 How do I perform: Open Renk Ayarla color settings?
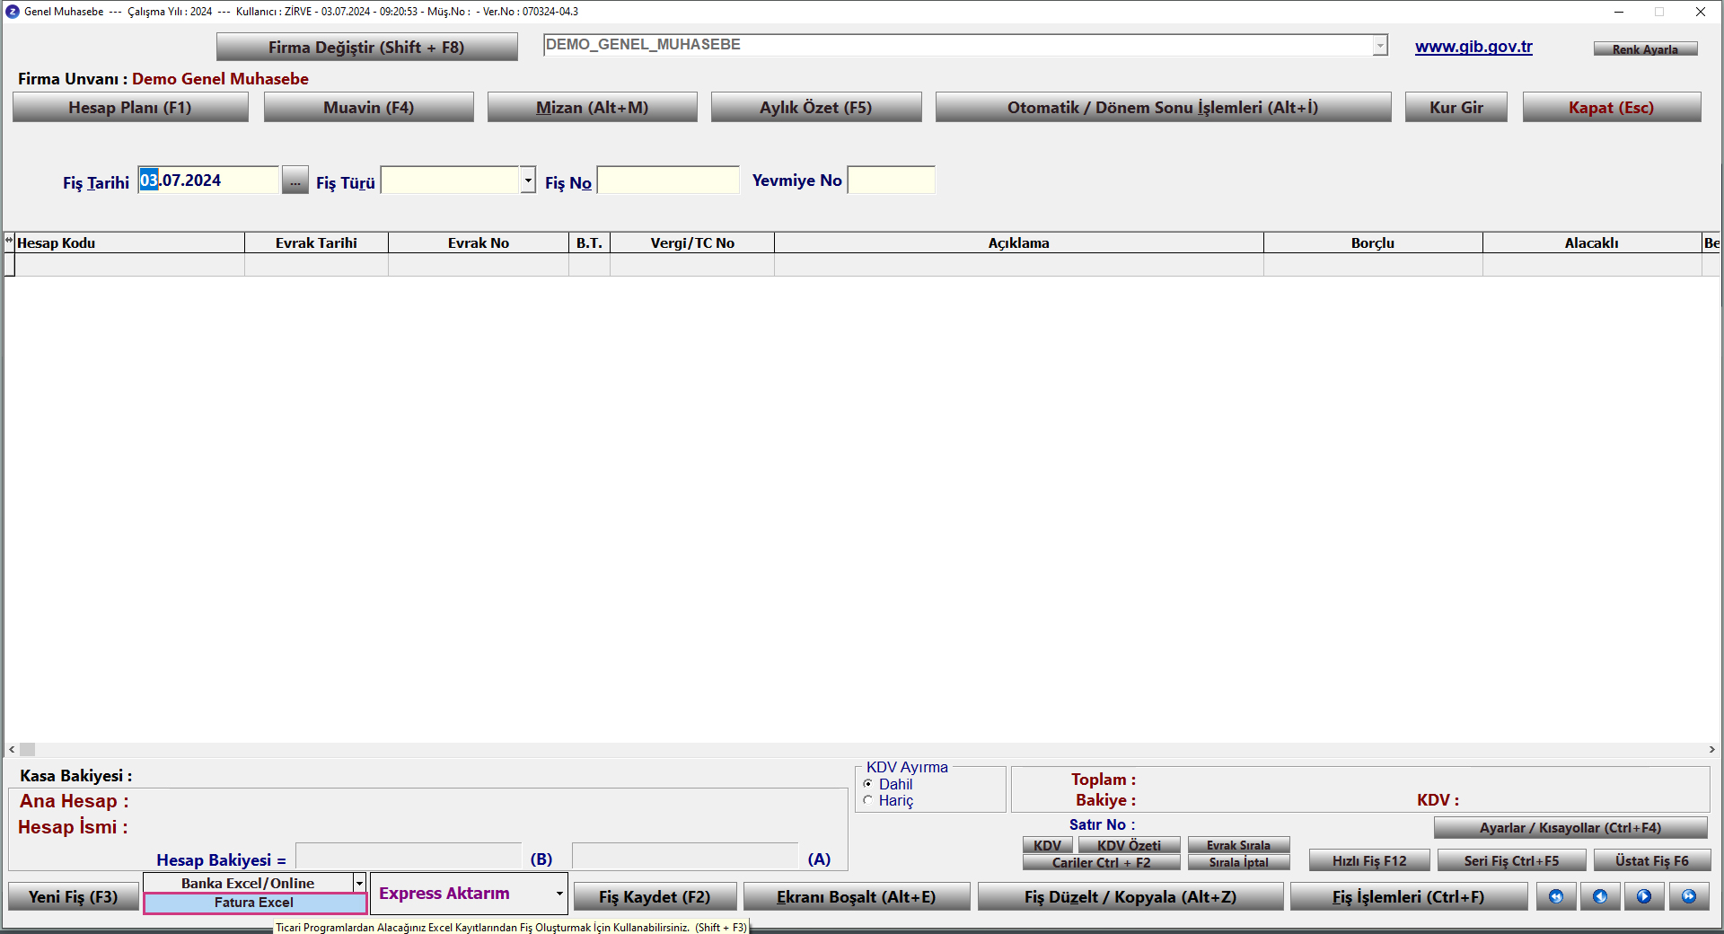tap(1645, 49)
